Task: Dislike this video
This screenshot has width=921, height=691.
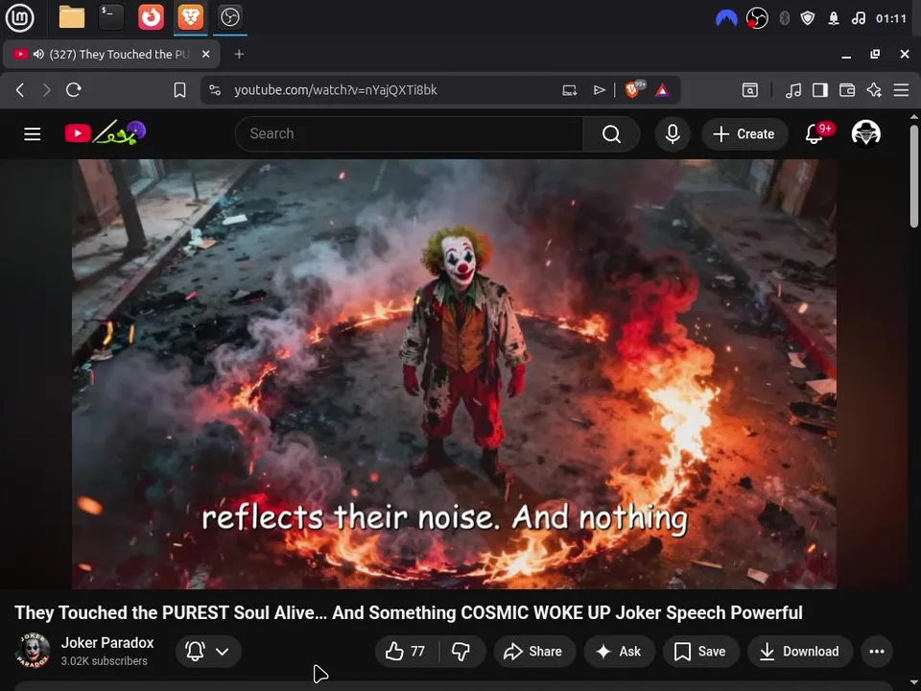Action: pos(461,651)
